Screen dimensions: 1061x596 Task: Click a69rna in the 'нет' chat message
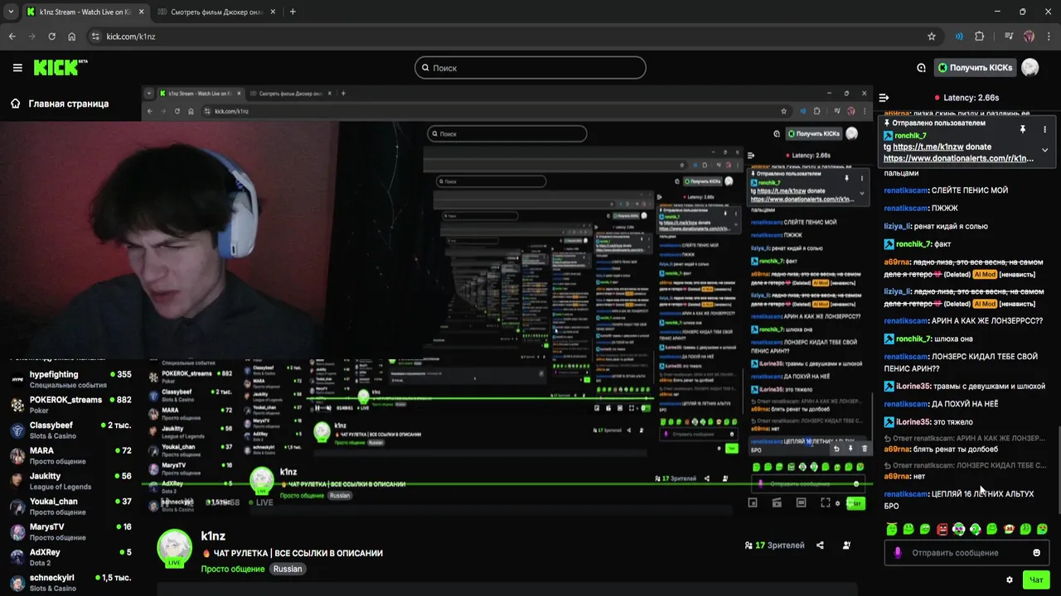[897, 476]
